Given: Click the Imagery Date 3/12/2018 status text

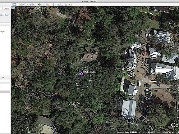Looking at the screenshot, I should (x=128, y=132).
